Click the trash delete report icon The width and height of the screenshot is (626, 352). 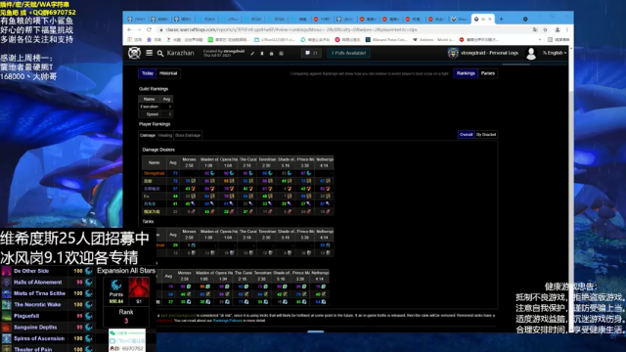tap(262, 53)
